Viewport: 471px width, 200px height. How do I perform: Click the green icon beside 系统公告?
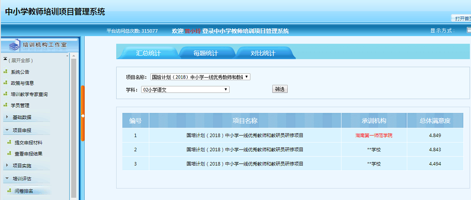coord(6,72)
